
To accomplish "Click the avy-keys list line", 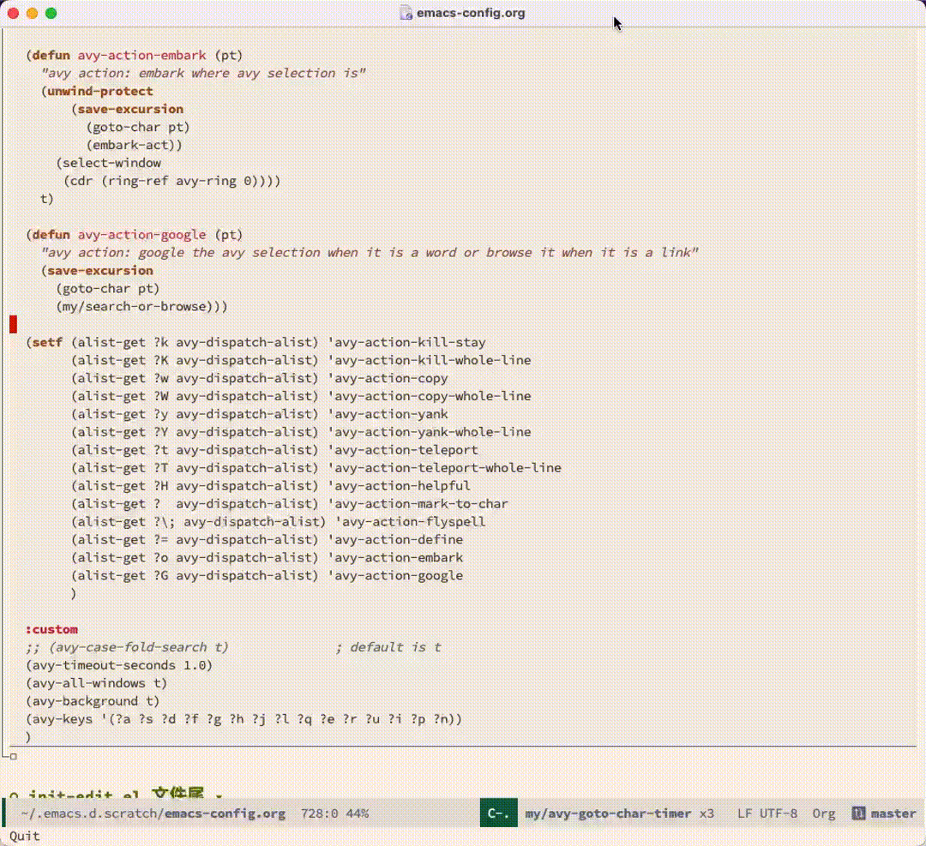I will point(244,719).
